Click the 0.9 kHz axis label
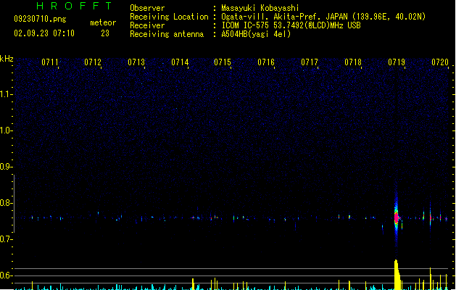 (x=6, y=166)
